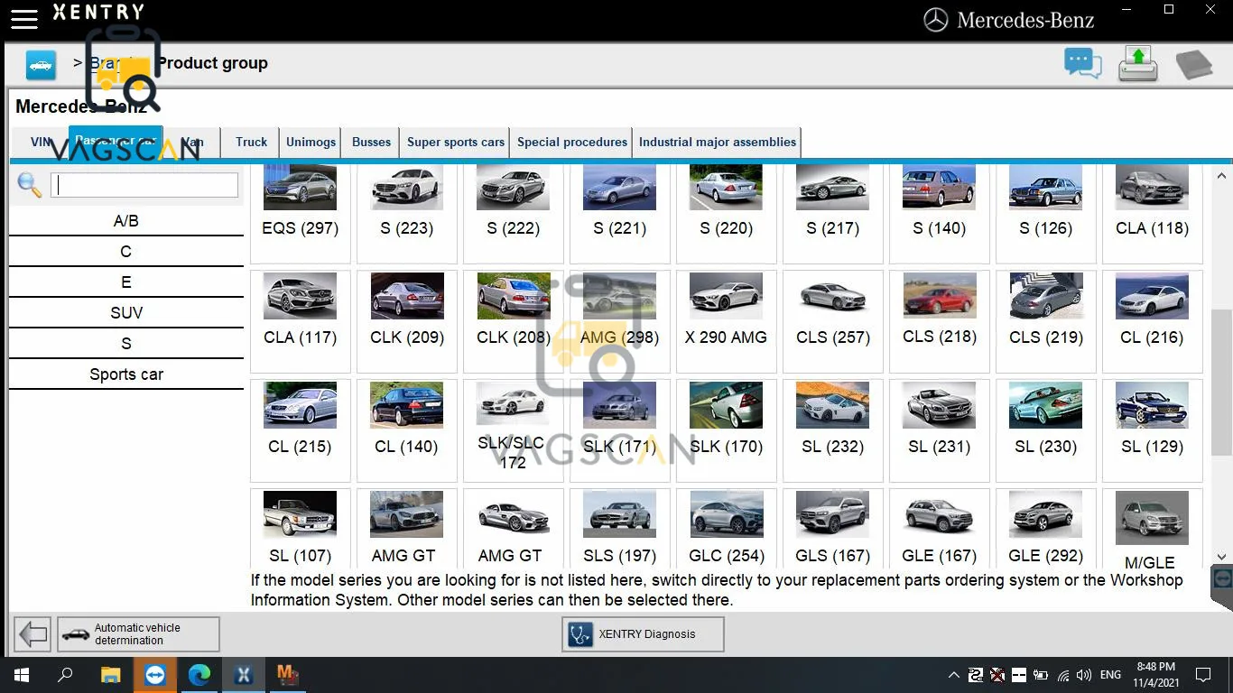Choose the CL (216) model
The height and width of the screenshot is (693, 1233).
[1153, 321]
